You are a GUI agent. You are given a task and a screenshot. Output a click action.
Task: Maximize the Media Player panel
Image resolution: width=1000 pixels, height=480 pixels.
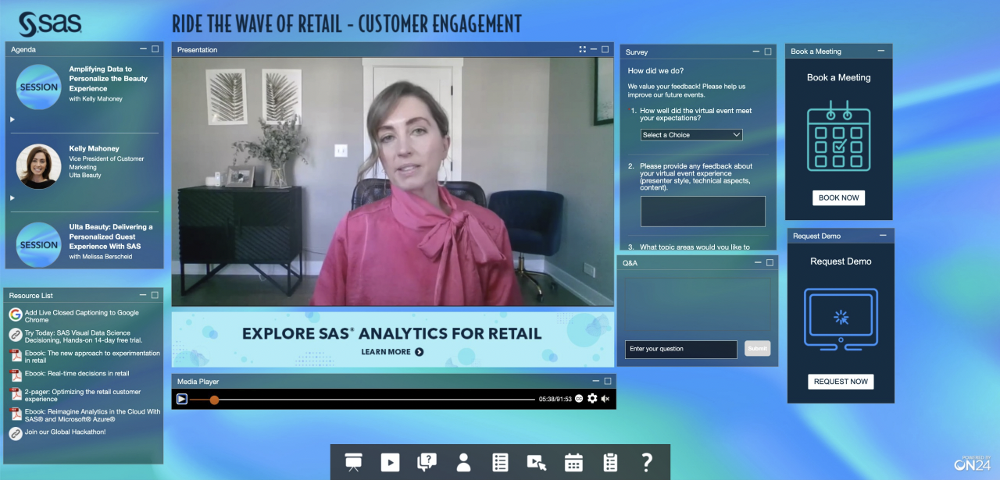(x=607, y=381)
